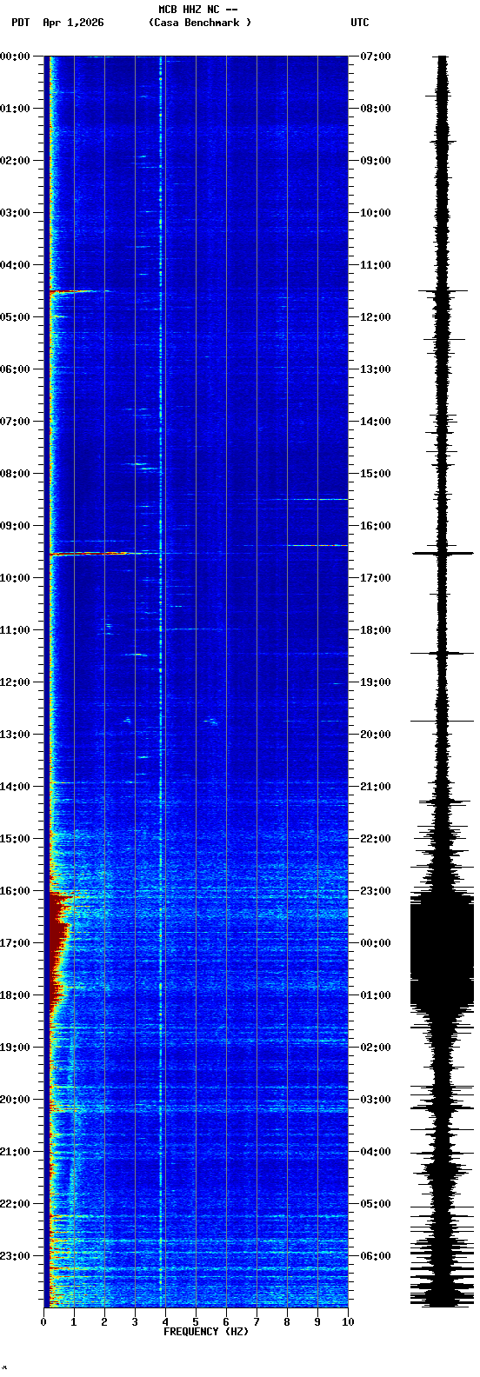This screenshot has height=1377, width=480.
Task: Select the UTC time label 06:00
Action: pos(376,1256)
